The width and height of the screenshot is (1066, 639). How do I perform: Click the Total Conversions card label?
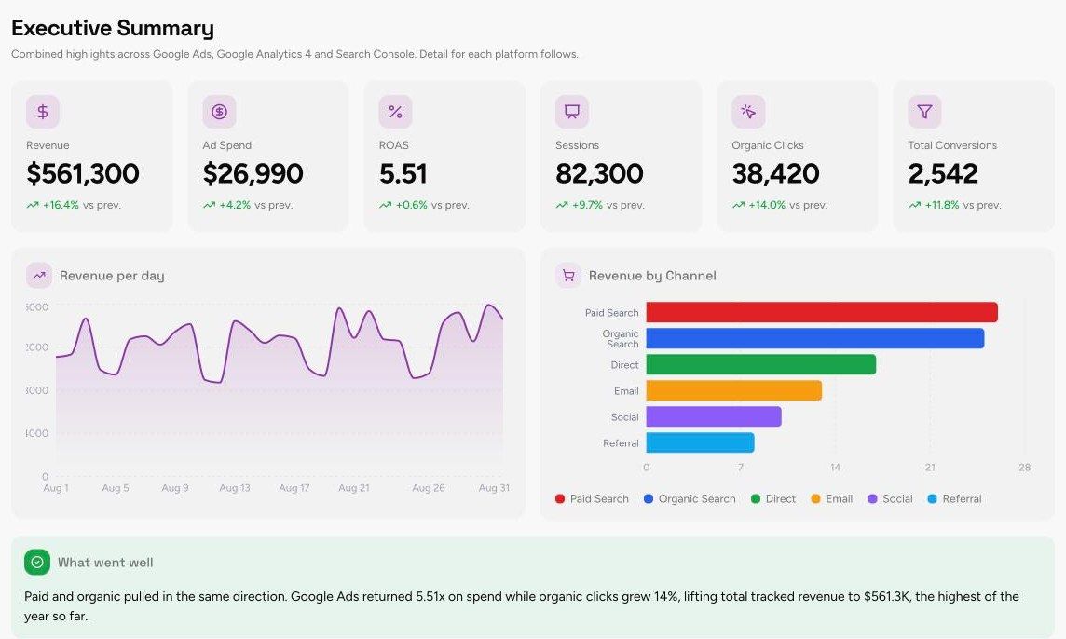click(951, 145)
